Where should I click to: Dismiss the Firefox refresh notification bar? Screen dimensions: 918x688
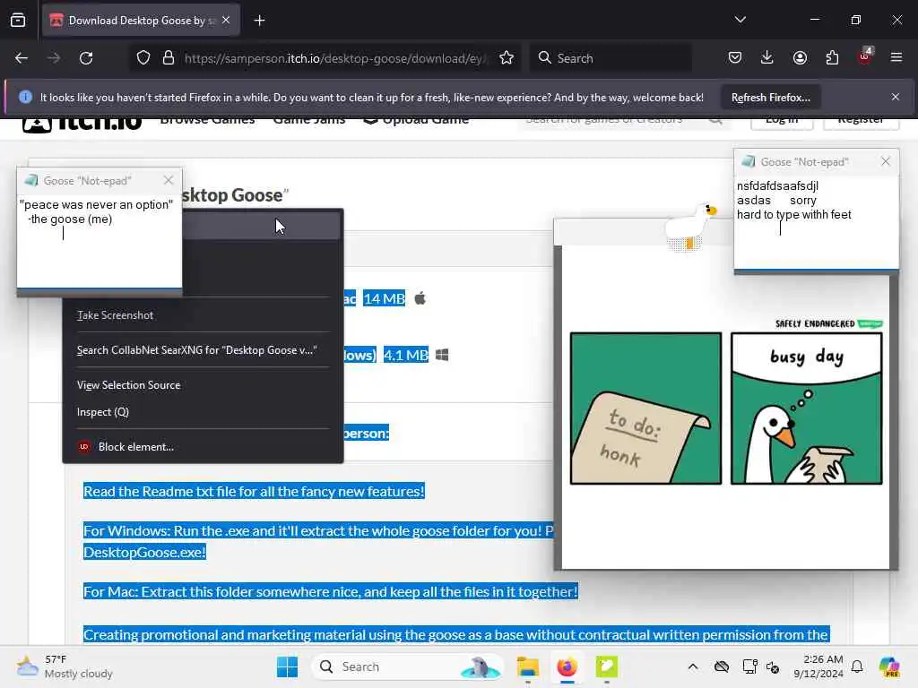896,97
